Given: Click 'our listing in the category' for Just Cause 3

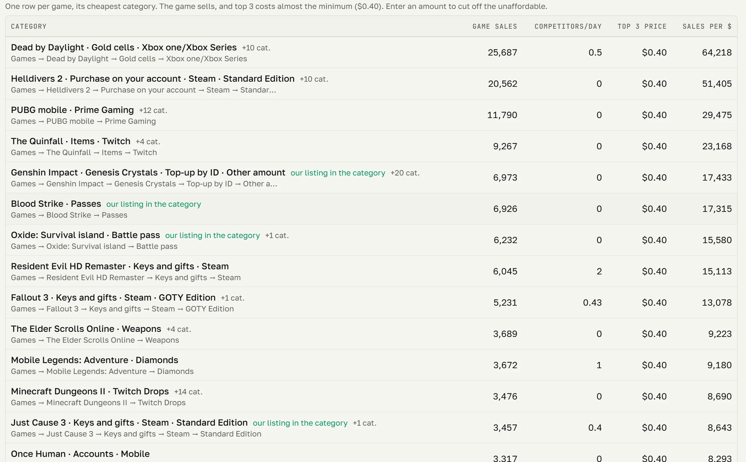Looking at the screenshot, I should [300, 423].
